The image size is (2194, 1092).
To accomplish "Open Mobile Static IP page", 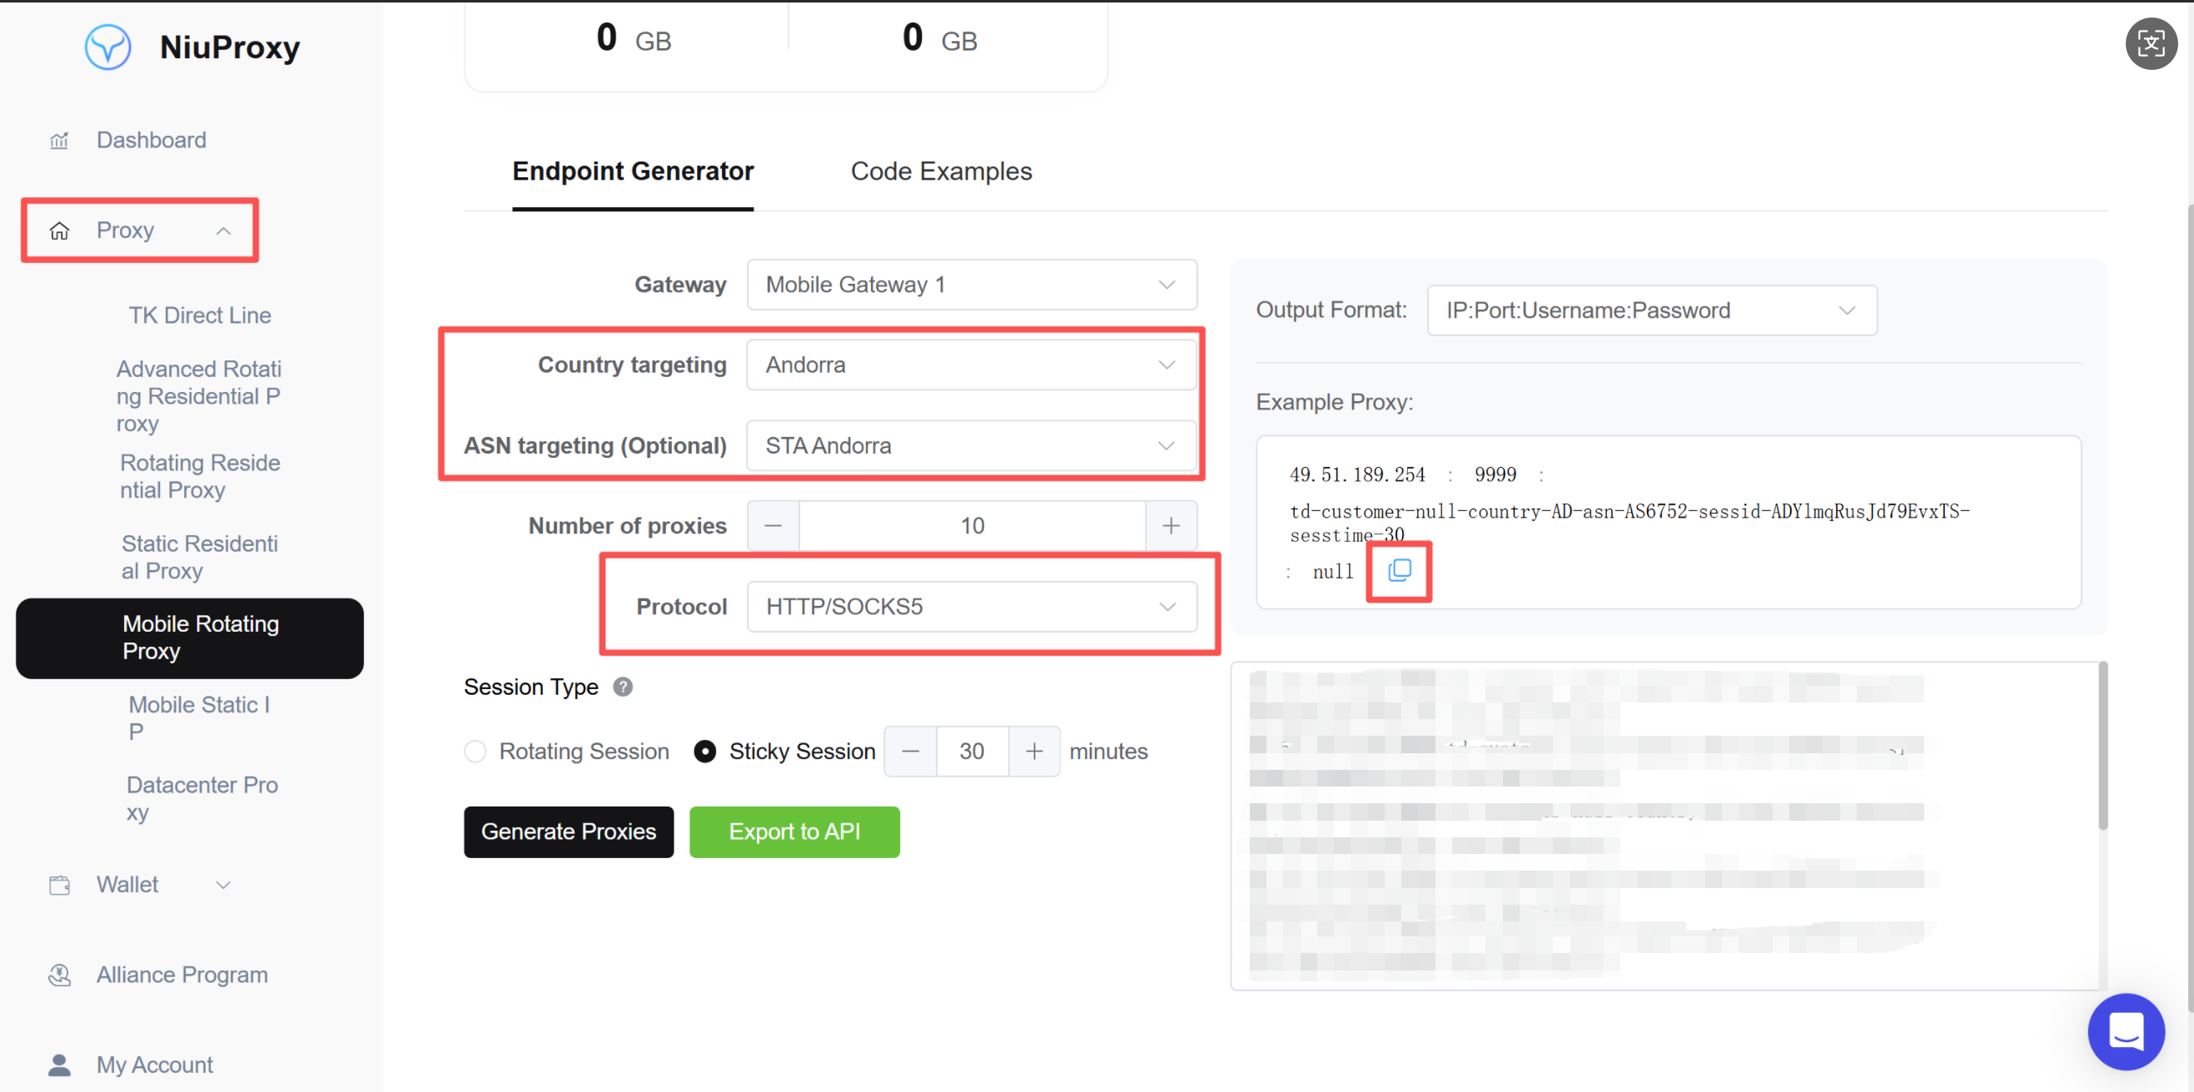I will (199, 718).
